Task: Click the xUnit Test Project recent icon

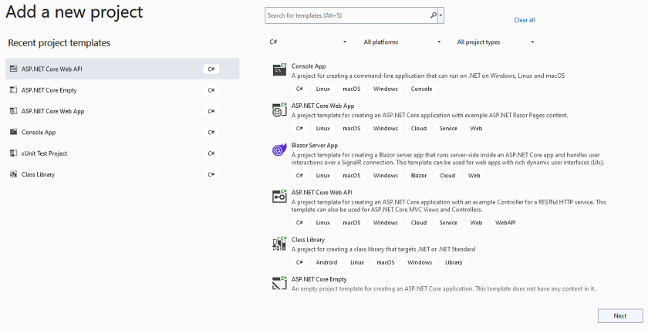Action: [x=14, y=153]
